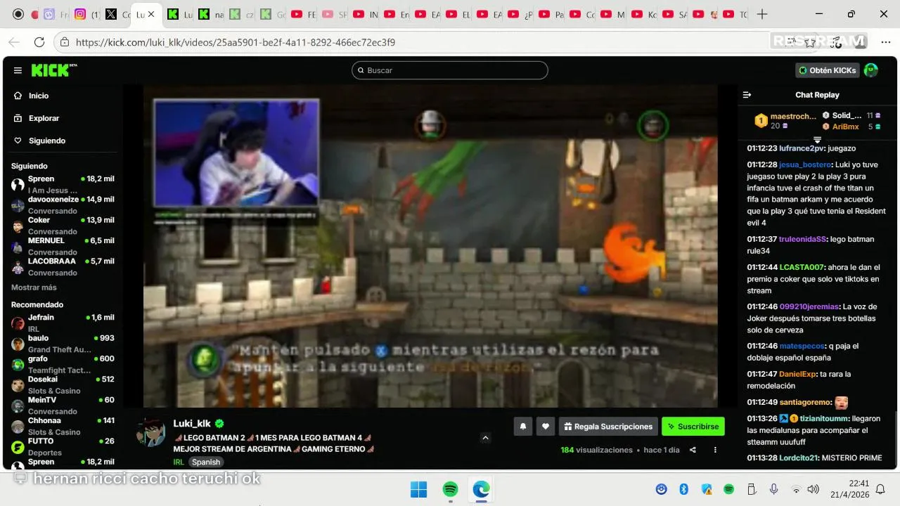This screenshot has height=506, width=900.
Task: Click the IRL category link
Action: point(179,462)
